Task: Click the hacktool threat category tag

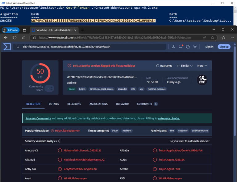Action: (127, 131)
